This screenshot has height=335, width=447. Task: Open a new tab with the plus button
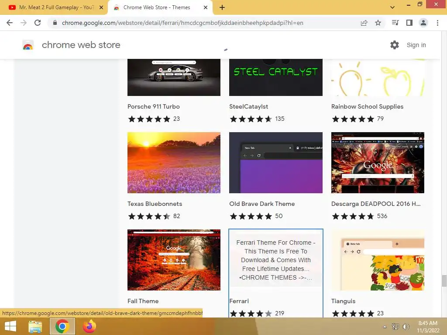point(222,8)
